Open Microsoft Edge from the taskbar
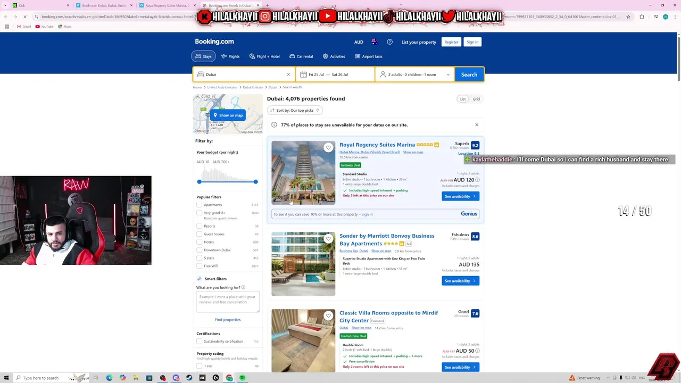 (x=109, y=378)
